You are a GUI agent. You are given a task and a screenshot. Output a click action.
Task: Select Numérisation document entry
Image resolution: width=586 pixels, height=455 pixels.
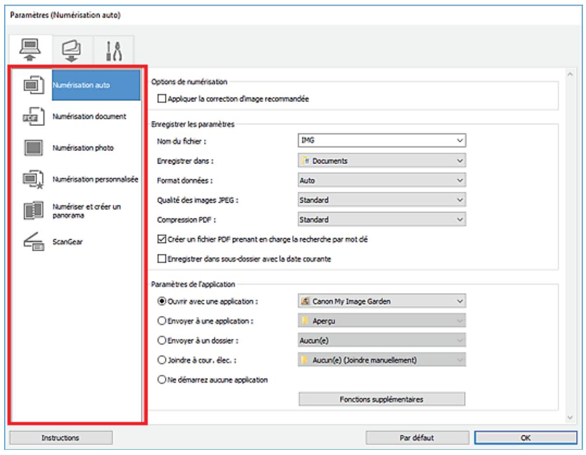pos(89,116)
